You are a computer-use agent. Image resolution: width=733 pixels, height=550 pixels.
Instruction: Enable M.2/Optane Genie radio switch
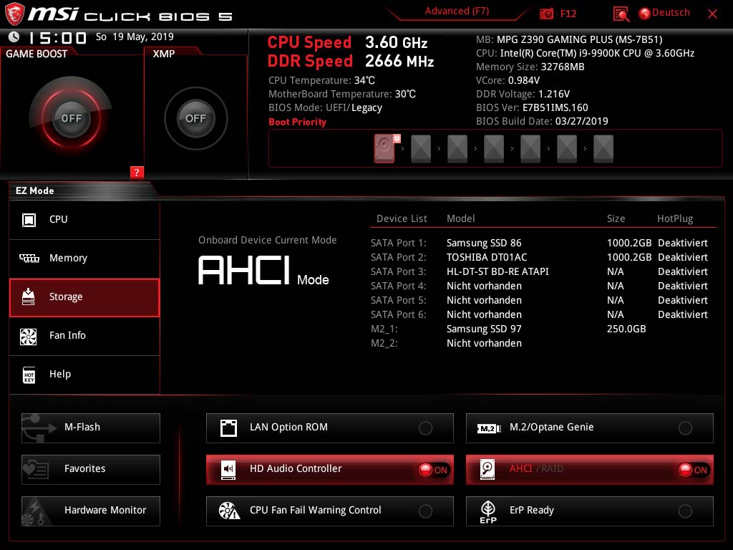[x=685, y=428]
